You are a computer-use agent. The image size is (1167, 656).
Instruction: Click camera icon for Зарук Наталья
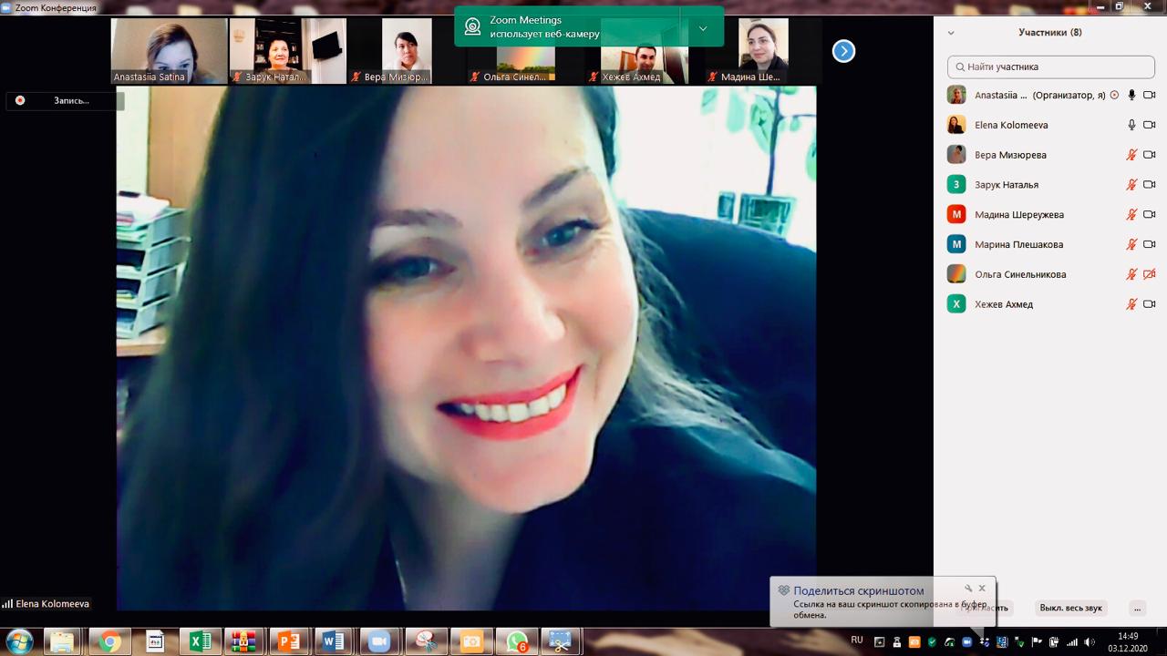point(1149,185)
